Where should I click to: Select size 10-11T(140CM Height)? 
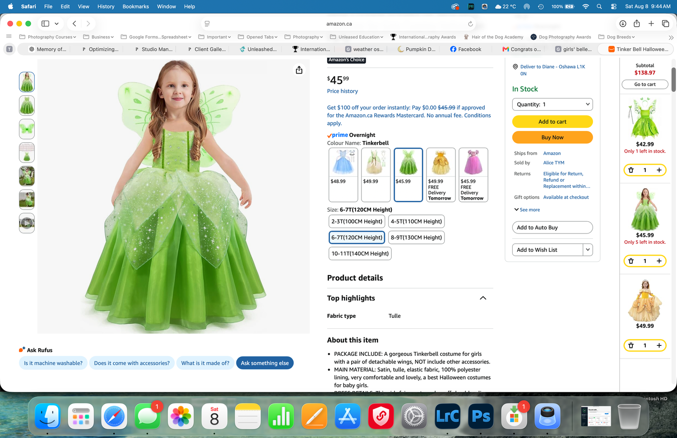(x=360, y=253)
